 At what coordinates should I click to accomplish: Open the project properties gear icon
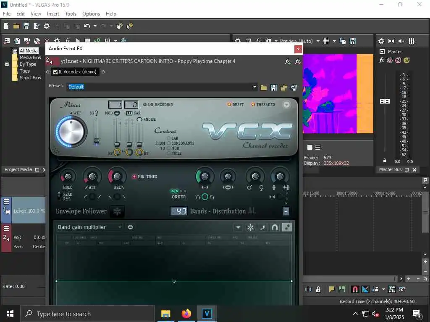click(x=47, y=26)
